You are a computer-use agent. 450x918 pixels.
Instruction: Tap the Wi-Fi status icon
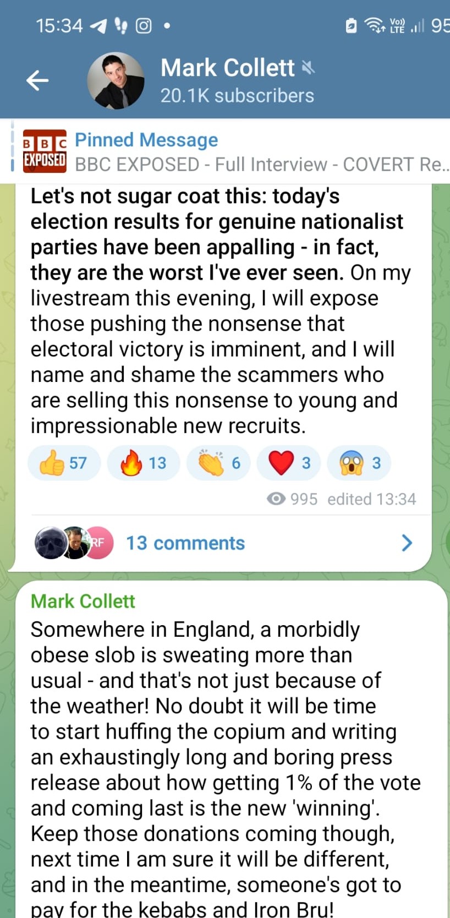click(375, 25)
